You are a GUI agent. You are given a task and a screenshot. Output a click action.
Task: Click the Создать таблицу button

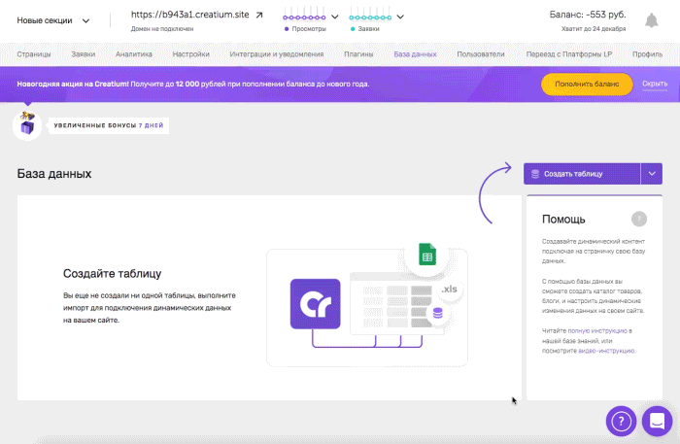(582, 174)
